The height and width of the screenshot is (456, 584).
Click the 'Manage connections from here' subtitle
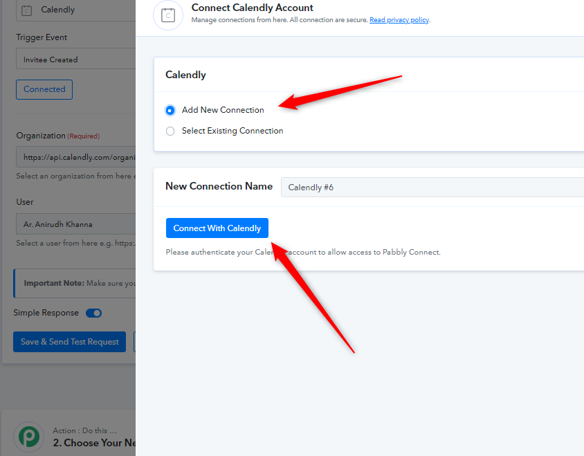click(280, 20)
